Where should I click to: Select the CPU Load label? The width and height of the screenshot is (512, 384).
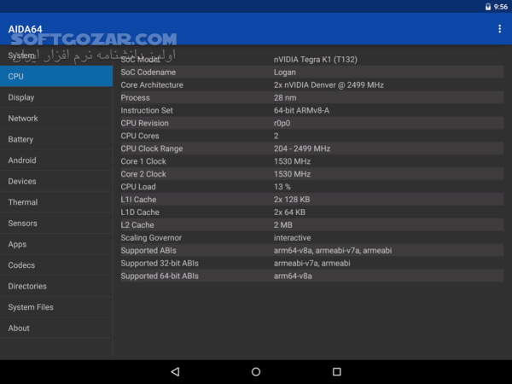138,187
